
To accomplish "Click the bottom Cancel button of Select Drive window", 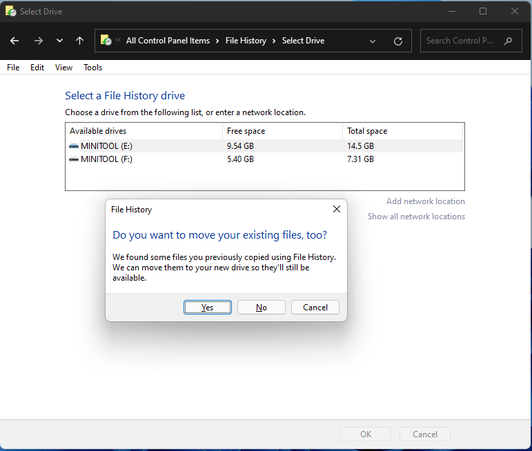I will [x=425, y=434].
